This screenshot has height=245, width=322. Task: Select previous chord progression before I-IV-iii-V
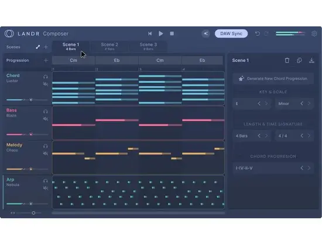pyautogui.click(x=302, y=168)
